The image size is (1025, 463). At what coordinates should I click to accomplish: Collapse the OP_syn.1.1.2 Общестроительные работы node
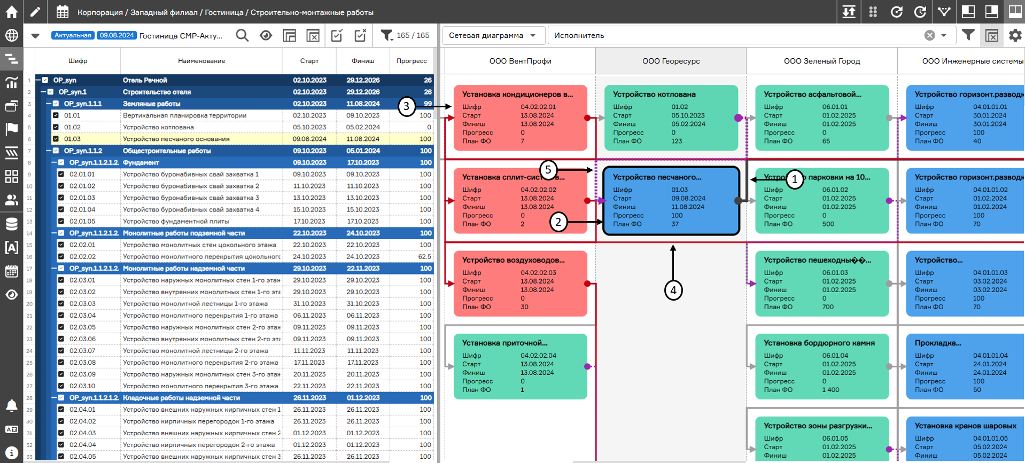coord(49,151)
